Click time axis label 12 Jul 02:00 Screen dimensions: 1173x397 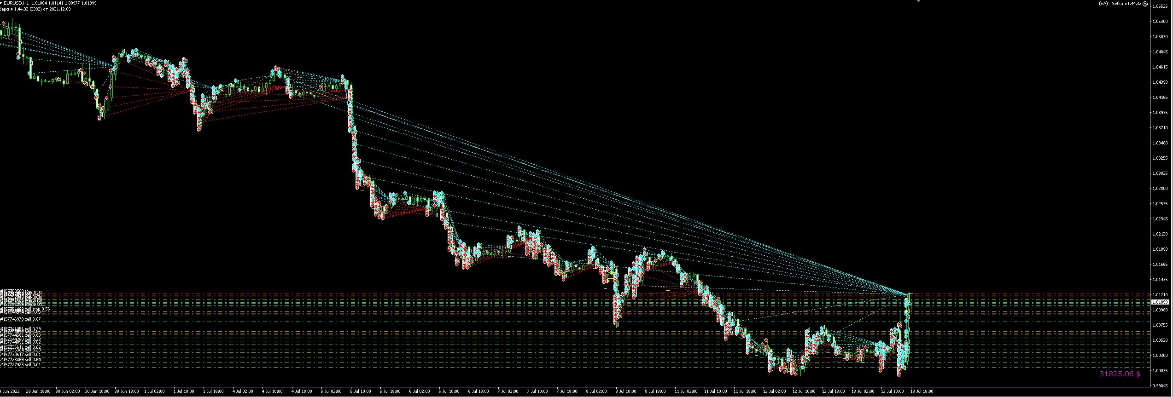click(775, 391)
